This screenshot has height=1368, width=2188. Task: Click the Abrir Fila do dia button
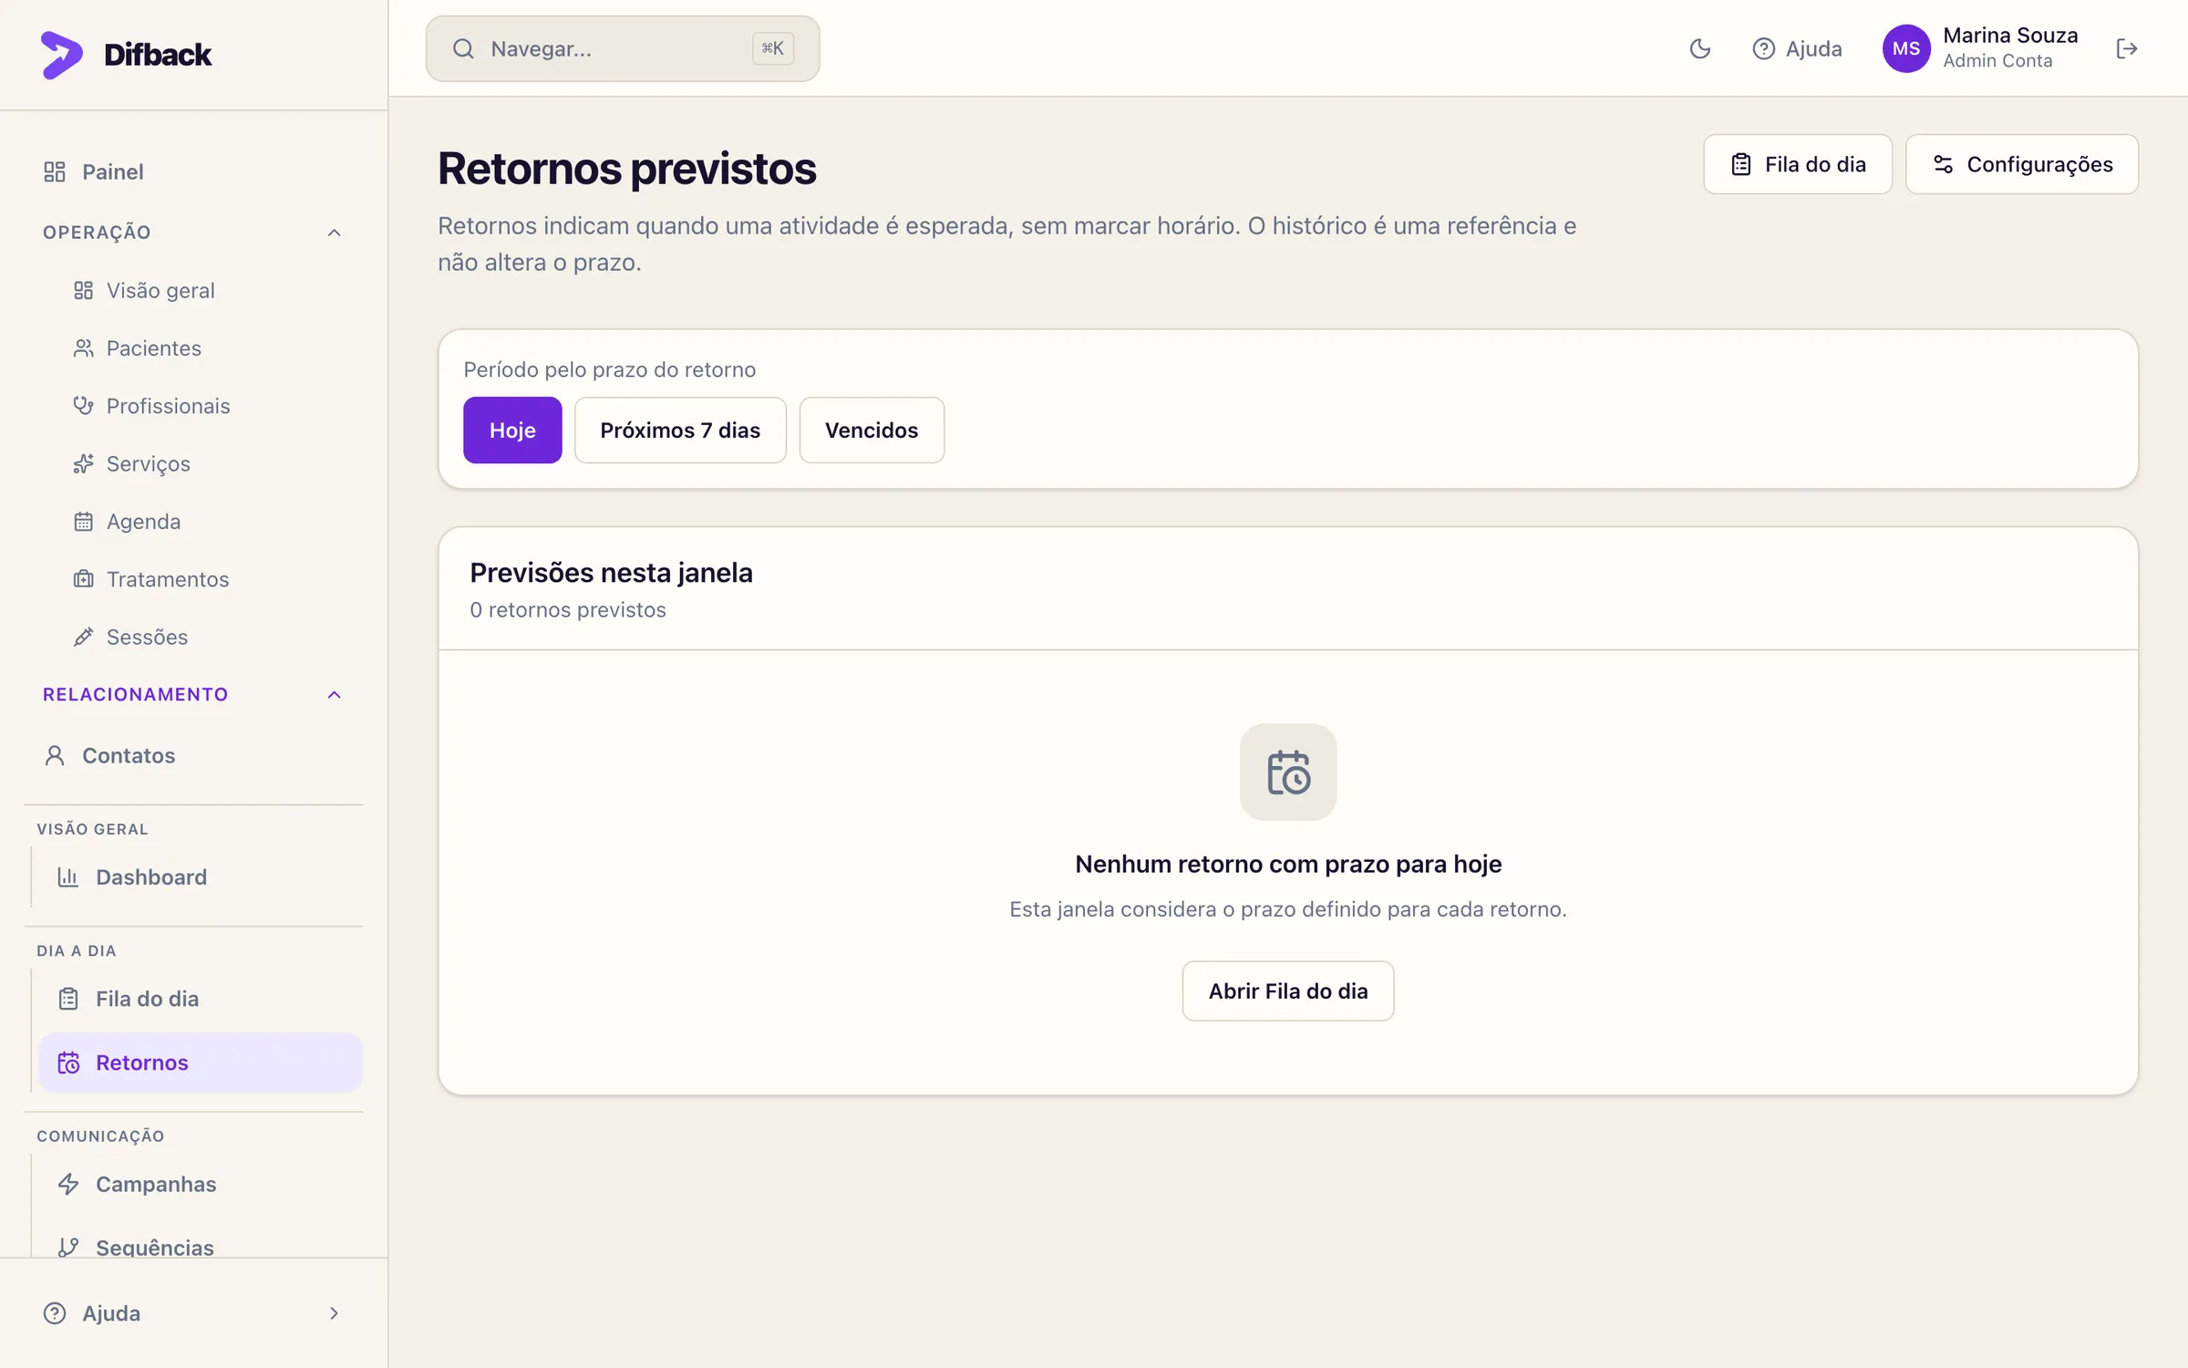[1287, 990]
